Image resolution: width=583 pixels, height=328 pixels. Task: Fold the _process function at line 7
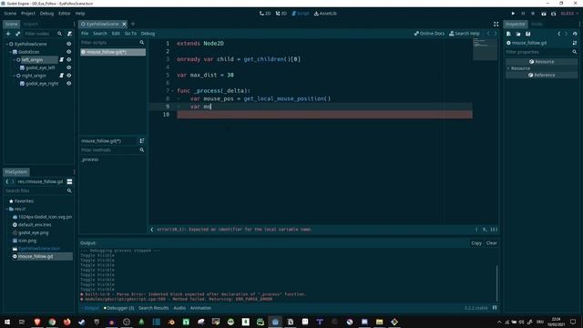tap(173, 91)
